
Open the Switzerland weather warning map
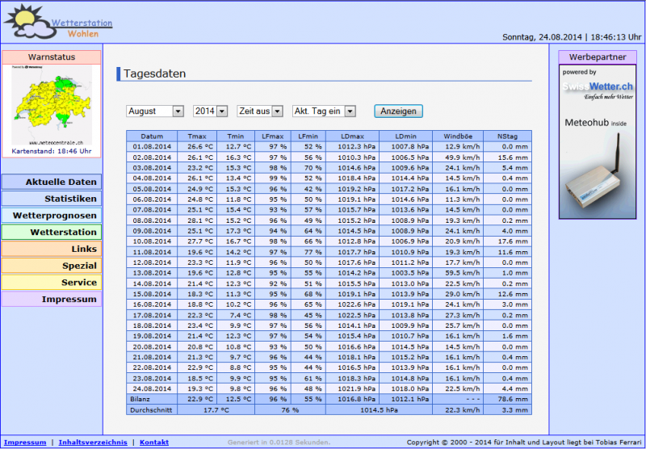[x=51, y=105]
